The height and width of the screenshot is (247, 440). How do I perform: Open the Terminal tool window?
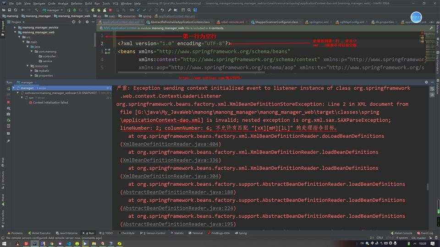pos(196,233)
